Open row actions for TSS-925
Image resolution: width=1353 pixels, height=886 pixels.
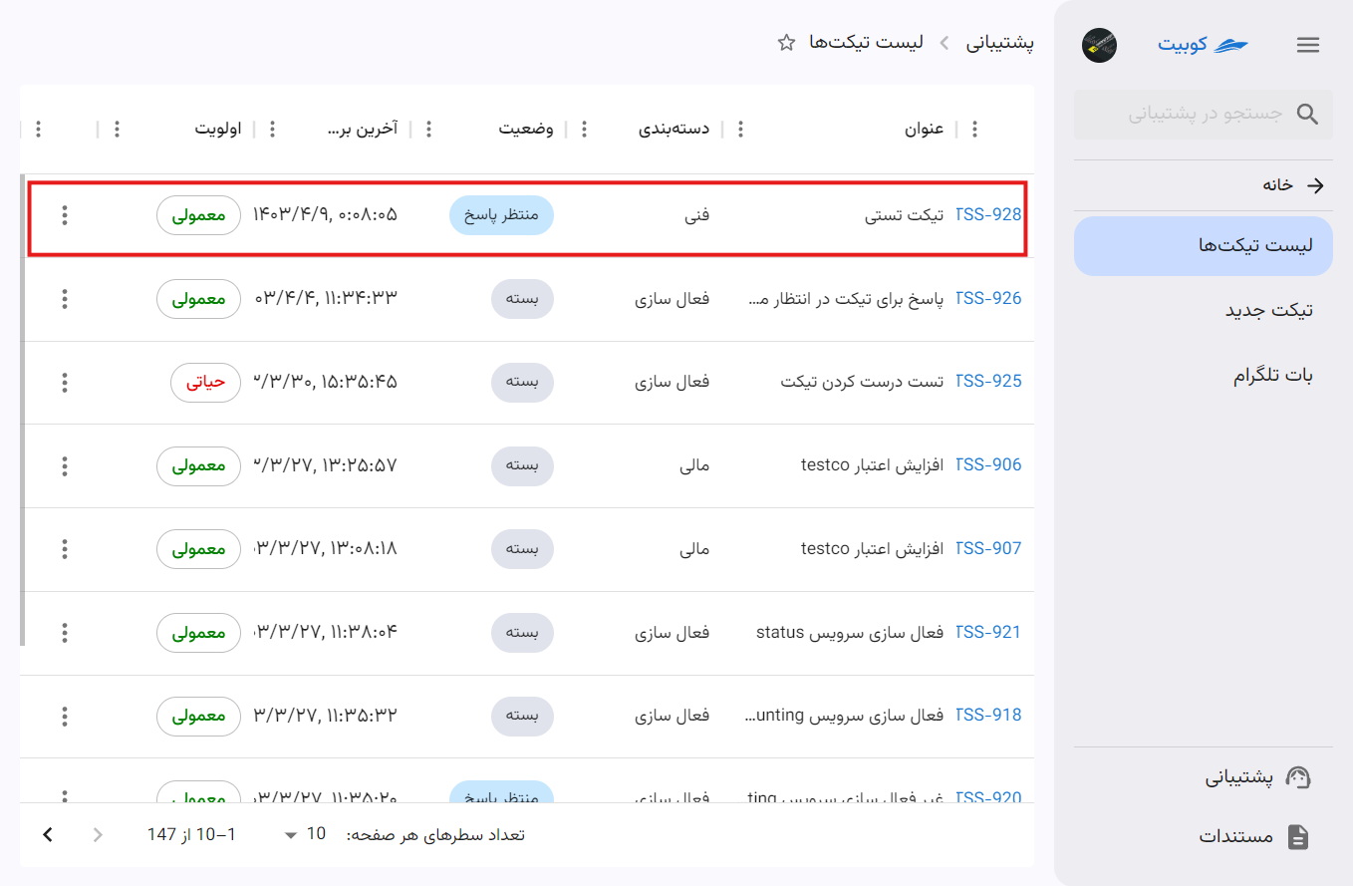pyautogui.click(x=65, y=383)
